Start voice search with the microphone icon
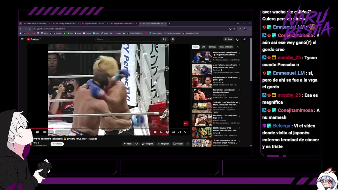Screen dimensions: 338x190 tap(173, 39)
